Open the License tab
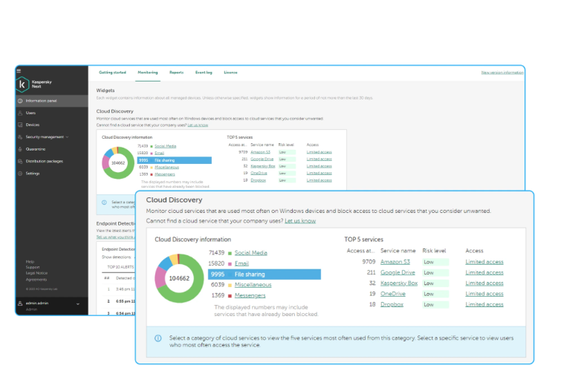Screen dimensions: 561x388 [230, 73]
